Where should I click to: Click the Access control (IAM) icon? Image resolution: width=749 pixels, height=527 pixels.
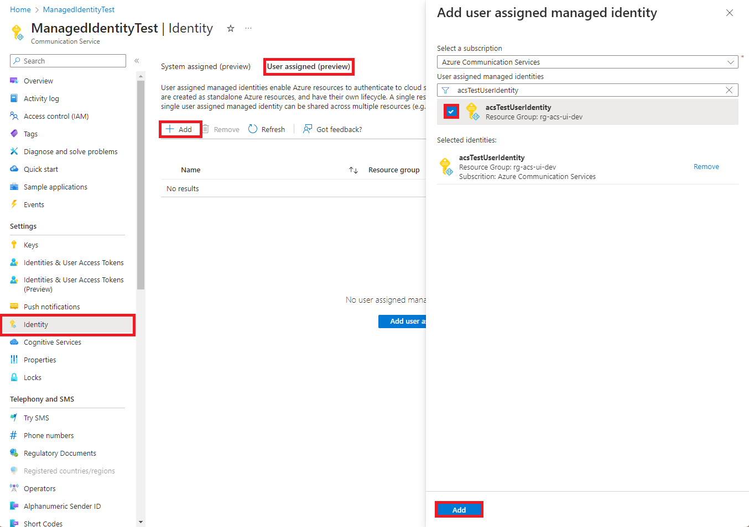click(14, 116)
